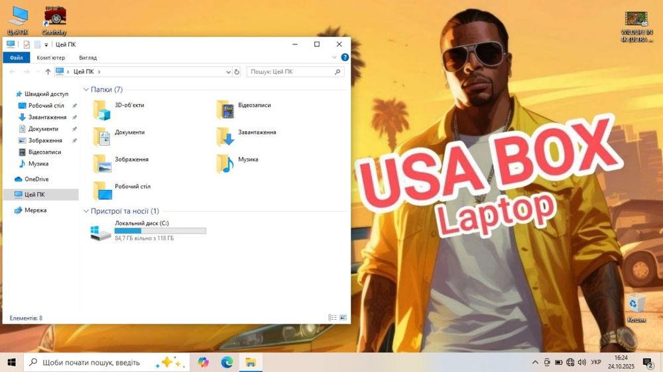Viewport: 663px width, 372px height.
Task: Select the Документи folder in main pane
Action: pos(119,137)
